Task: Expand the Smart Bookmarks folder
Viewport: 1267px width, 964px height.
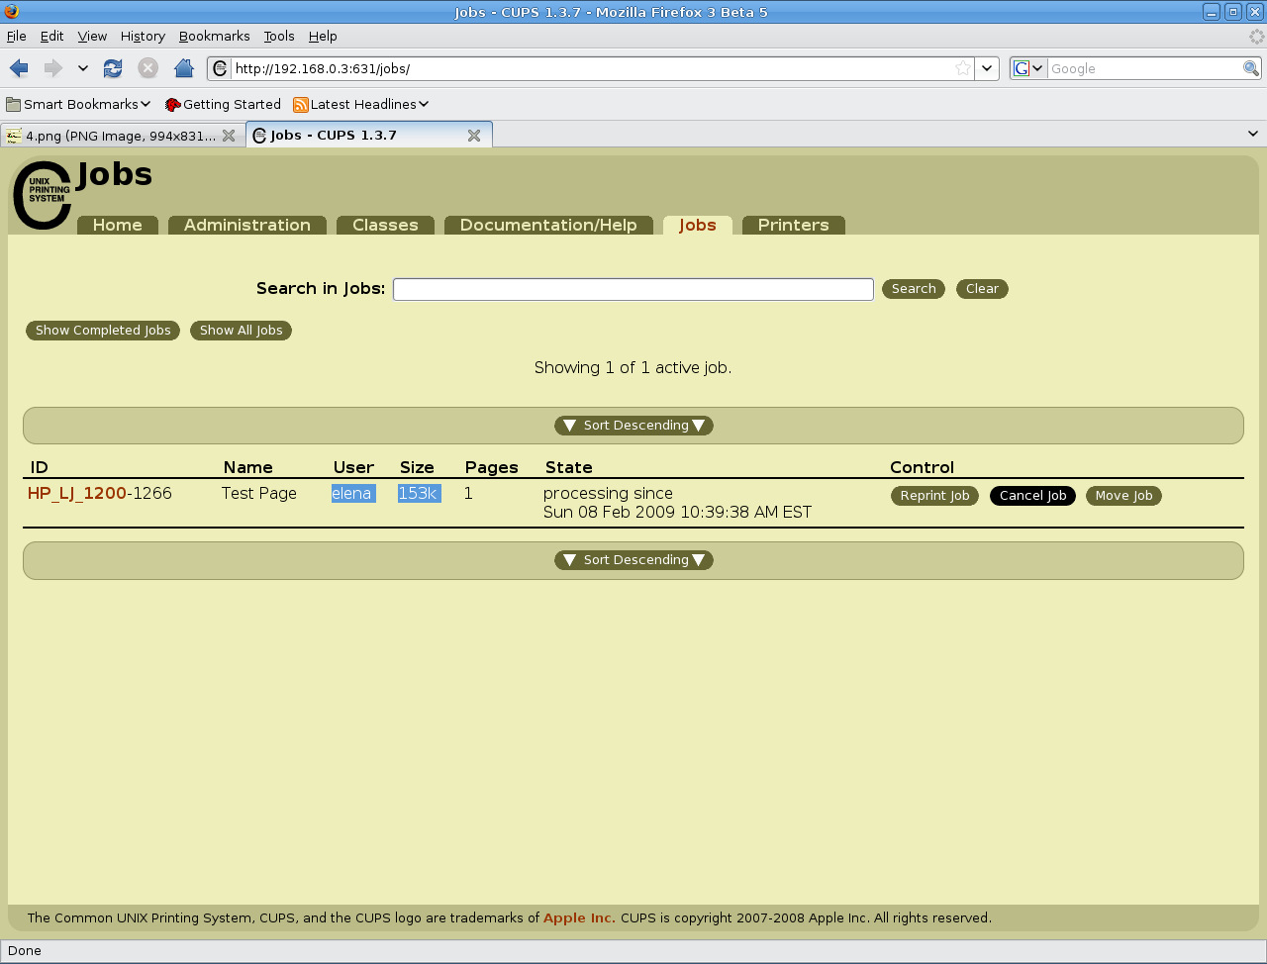Action: tap(79, 104)
